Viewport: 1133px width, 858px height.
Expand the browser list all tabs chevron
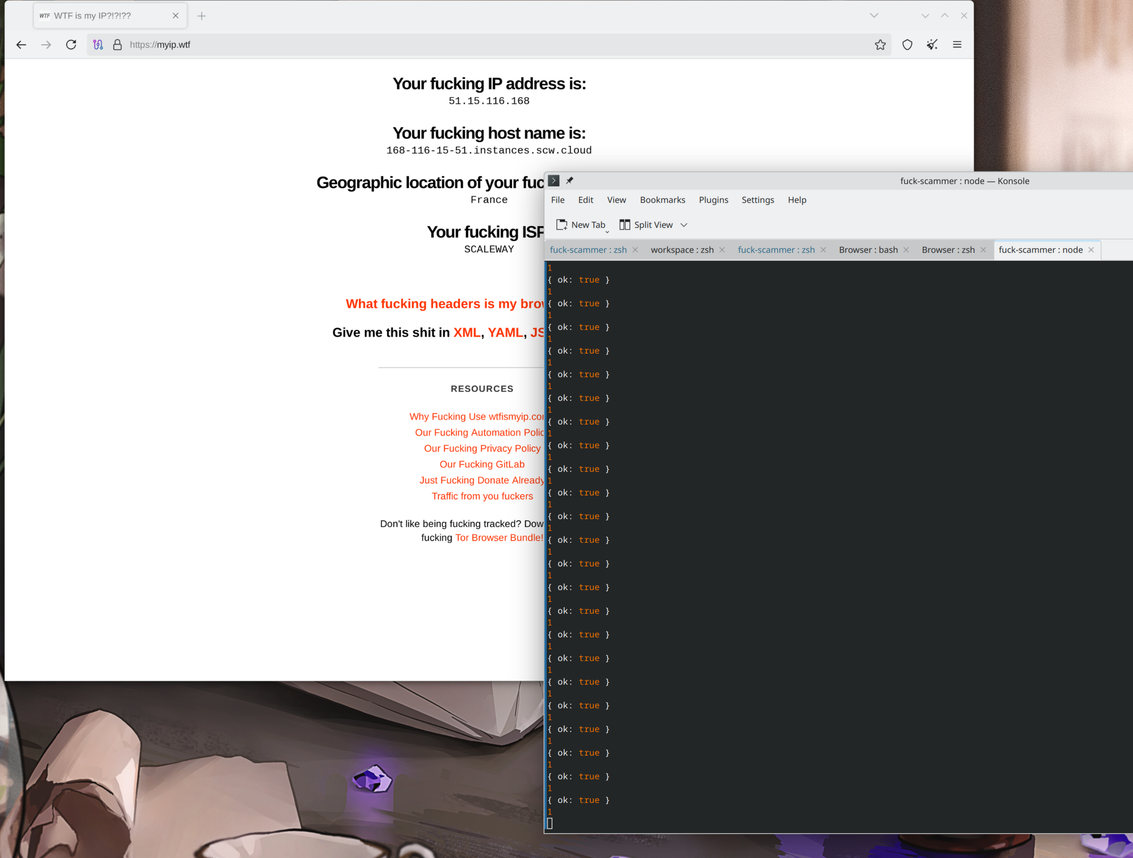(x=874, y=15)
